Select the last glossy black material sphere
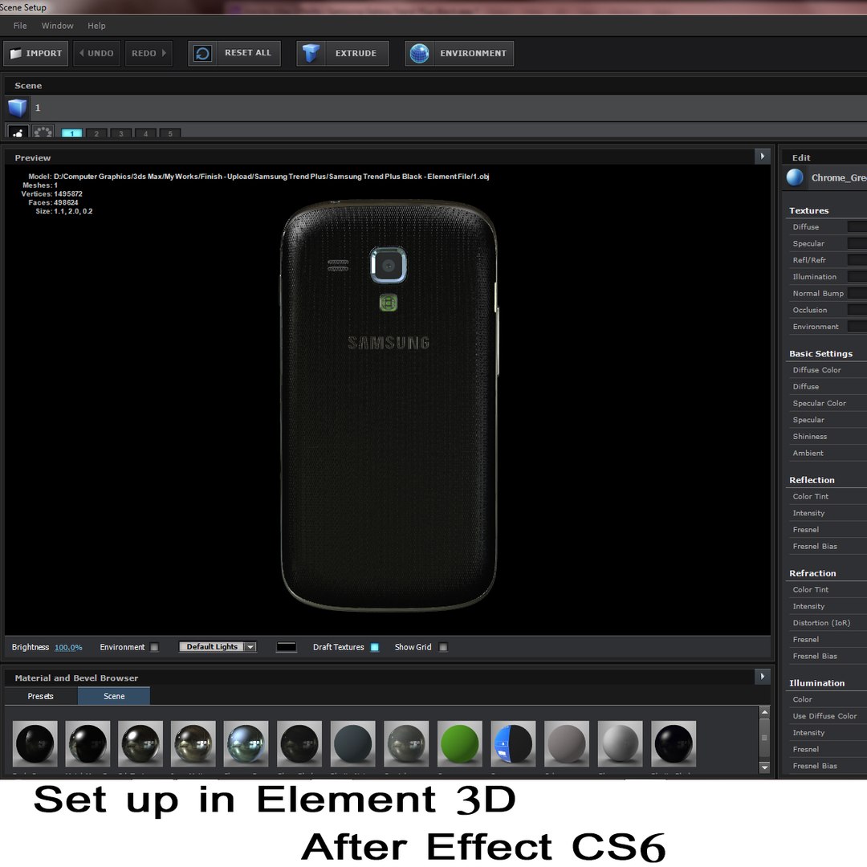The image size is (867, 867). pyautogui.click(x=674, y=743)
